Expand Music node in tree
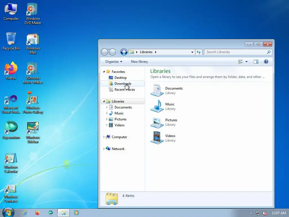 (x=107, y=113)
